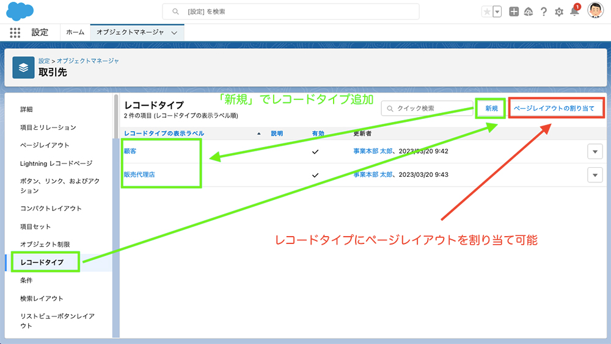Screen dimensions: 611x344
Task: Open 事業本部 太郎 link in the 顧客 row
Action: [373, 151]
